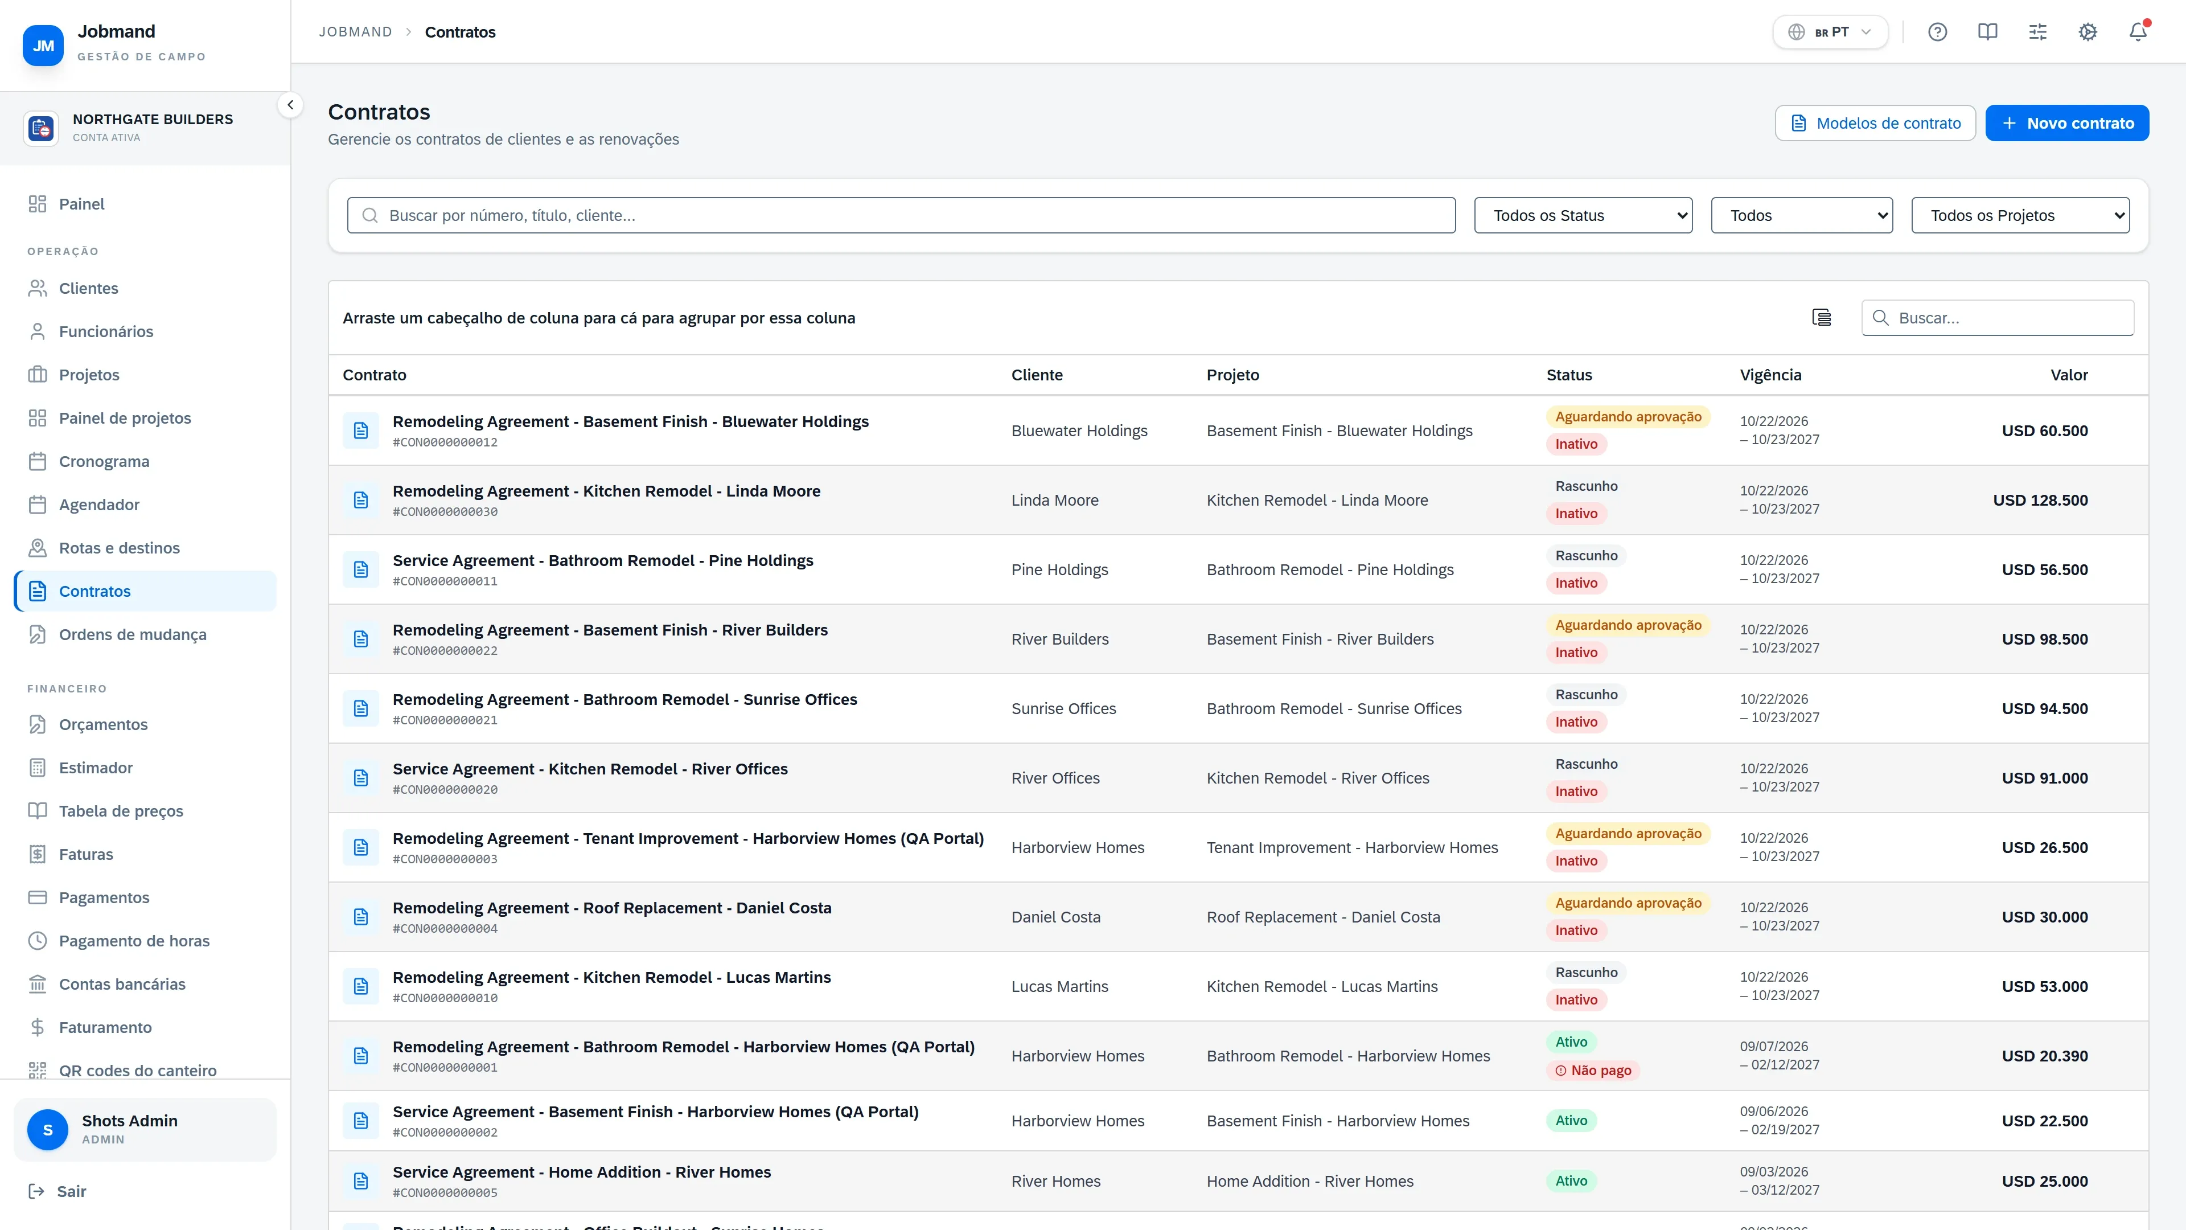Open the help question mark icon

(1937, 31)
